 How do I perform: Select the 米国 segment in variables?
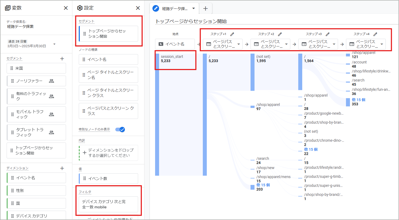pos(36,68)
